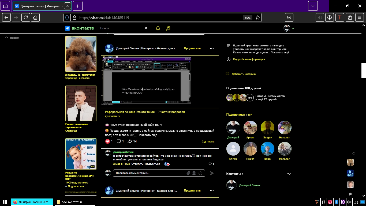Show site security lock information
Screen dimensions: 366x206
(74, 18)
